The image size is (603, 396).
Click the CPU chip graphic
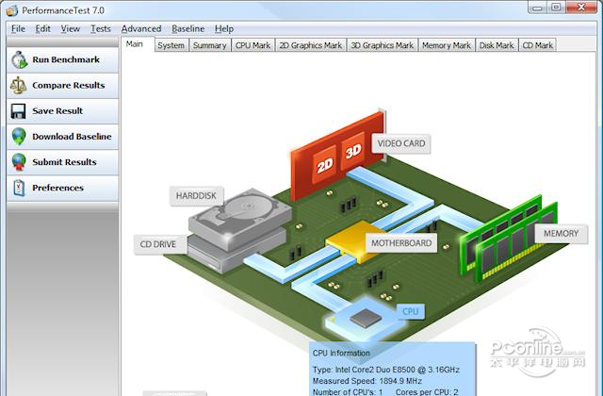[x=366, y=319]
